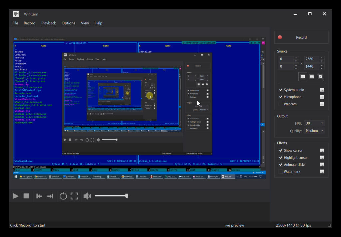Click the live preview video area
The height and width of the screenshot is (237, 341).
(x=139, y=108)
